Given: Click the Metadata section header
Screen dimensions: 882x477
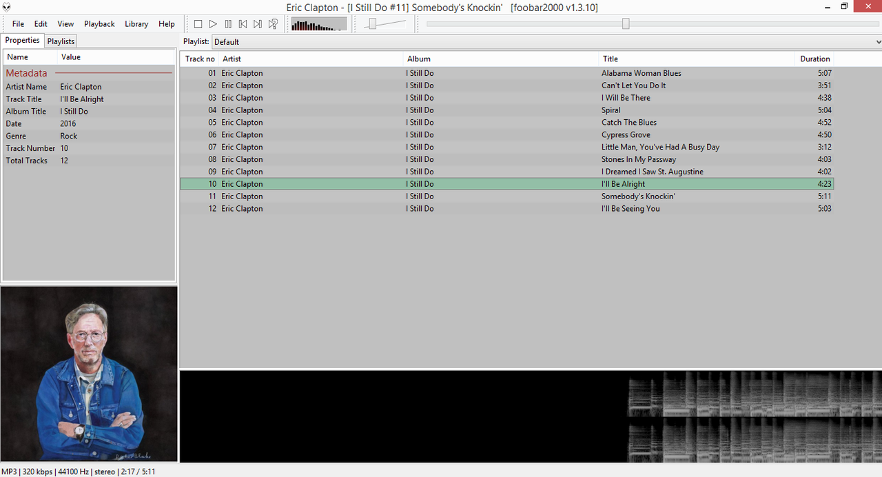Looking at the screenshot, I should (89, 73).
